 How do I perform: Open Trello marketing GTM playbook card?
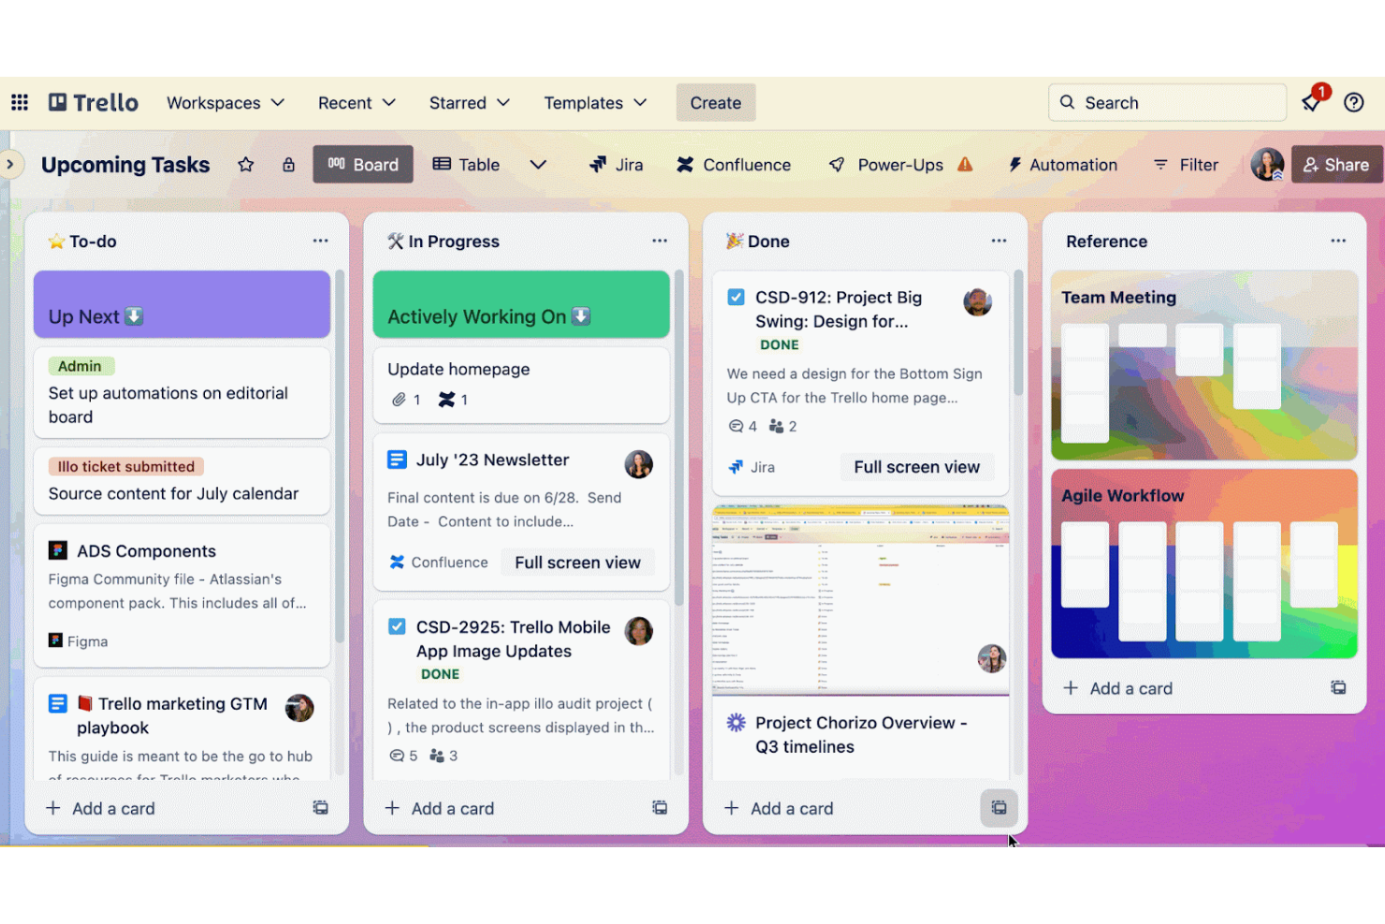tap(182, 729)
